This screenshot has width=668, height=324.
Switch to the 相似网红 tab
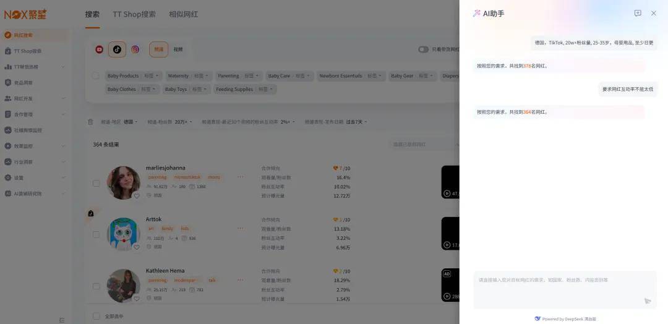pos(183,14)
